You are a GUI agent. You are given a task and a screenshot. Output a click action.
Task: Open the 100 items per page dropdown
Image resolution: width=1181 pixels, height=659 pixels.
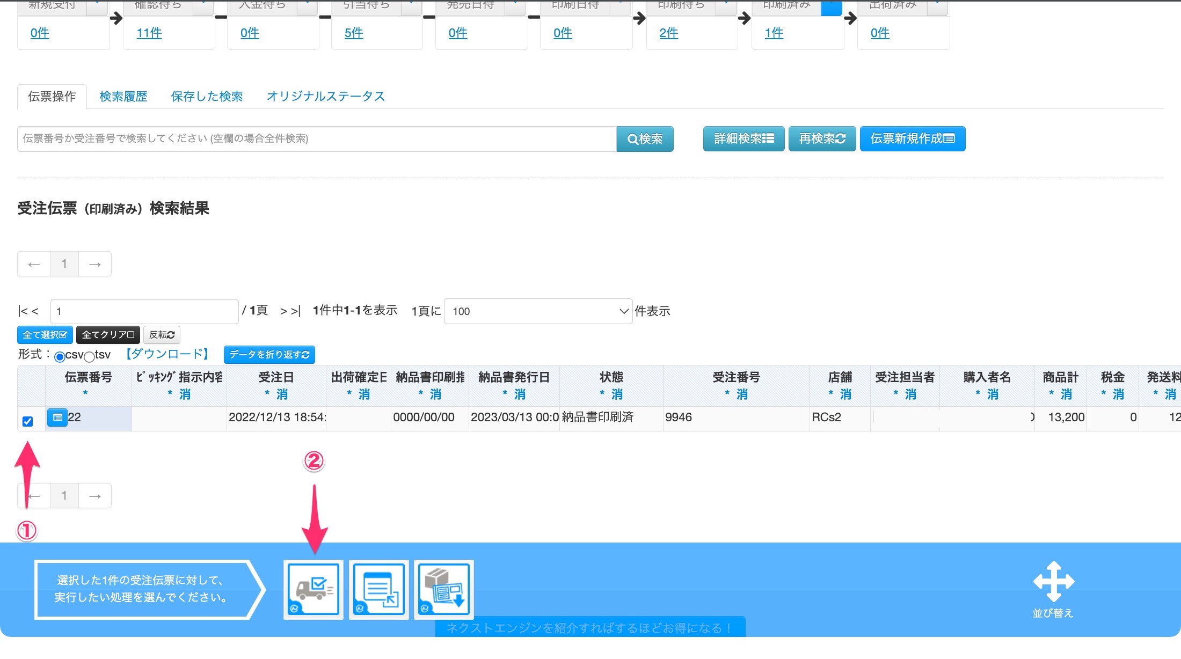pos(538,311)
